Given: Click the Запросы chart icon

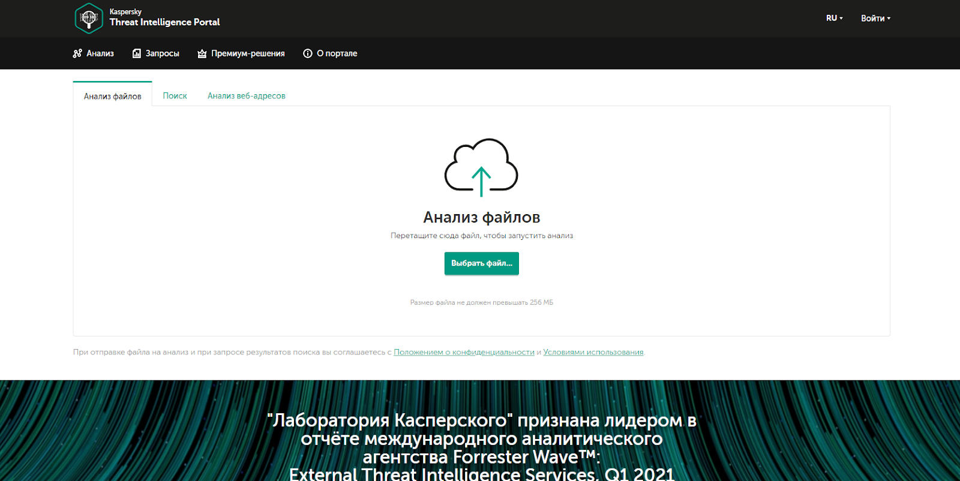Looking at the screenshot, I should click(x=137, y=53).
